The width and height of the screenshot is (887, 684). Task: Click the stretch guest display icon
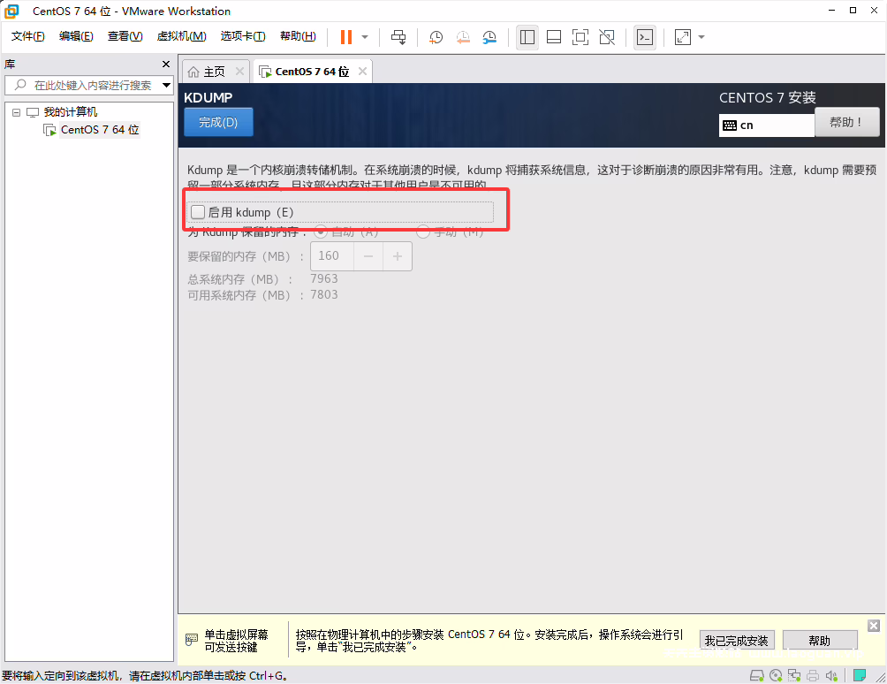(x=683, y=37)
